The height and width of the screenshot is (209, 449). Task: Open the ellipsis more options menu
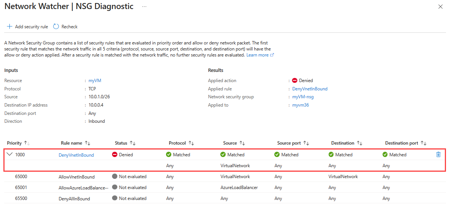pyautogui.click(x=144, y=7)
